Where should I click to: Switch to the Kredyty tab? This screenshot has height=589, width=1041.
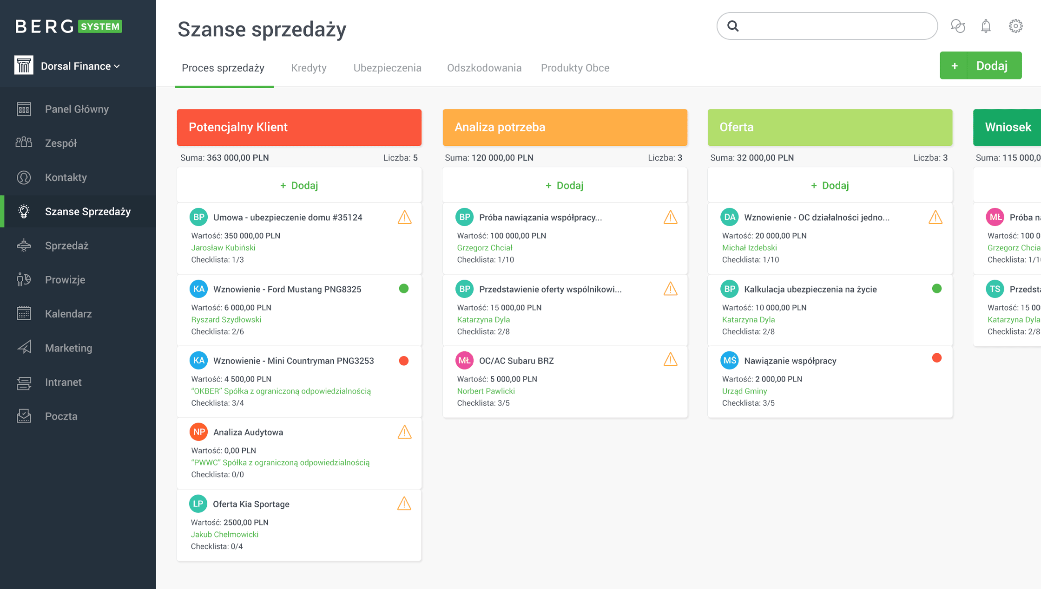click(x=309, y=68)
